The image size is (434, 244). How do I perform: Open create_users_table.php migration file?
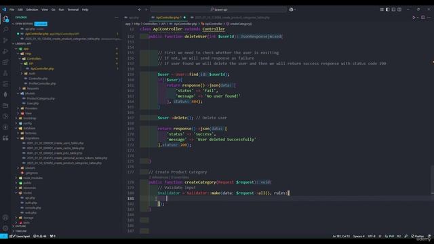pos(55,143)
